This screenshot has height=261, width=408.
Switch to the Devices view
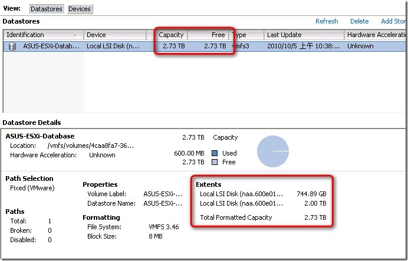[80, 9]
